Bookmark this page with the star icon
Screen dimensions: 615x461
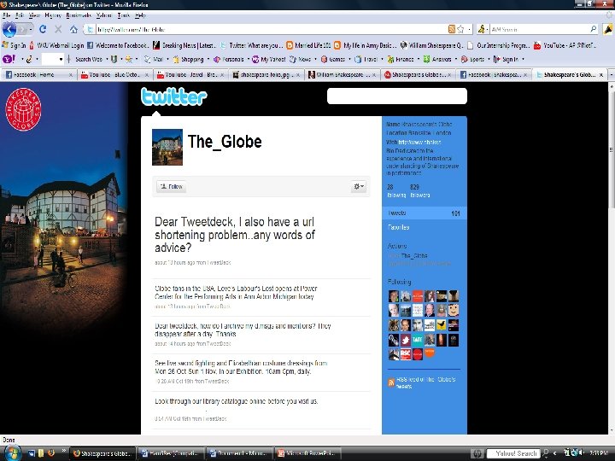coord(461,29)
